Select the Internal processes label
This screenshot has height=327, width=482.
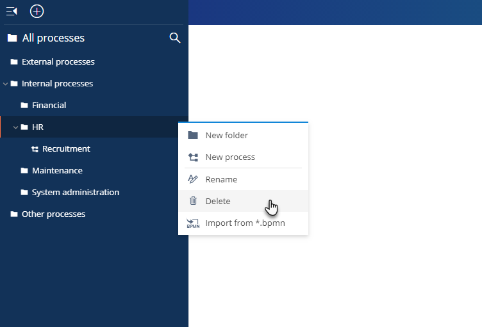[57, 84]
